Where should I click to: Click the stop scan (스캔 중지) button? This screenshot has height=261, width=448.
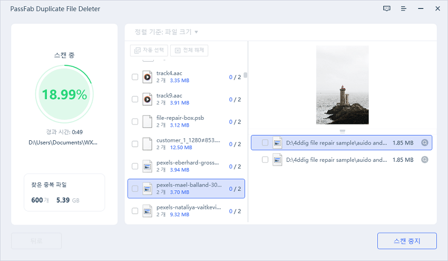click(407, 241)
